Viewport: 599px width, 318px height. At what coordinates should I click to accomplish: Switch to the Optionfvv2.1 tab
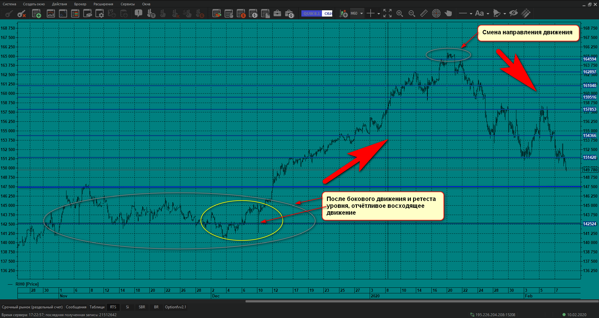pos(176,307)
